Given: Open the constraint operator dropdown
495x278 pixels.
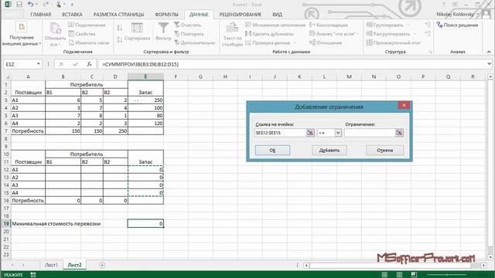Looking at the screenshot, I should pyautogui.click(x=338, y=133).
